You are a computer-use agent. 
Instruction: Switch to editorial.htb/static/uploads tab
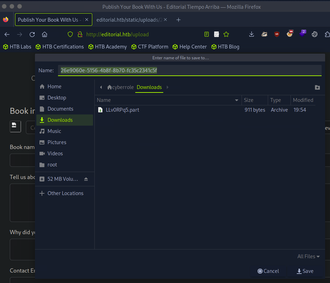(x=129, y=20)
